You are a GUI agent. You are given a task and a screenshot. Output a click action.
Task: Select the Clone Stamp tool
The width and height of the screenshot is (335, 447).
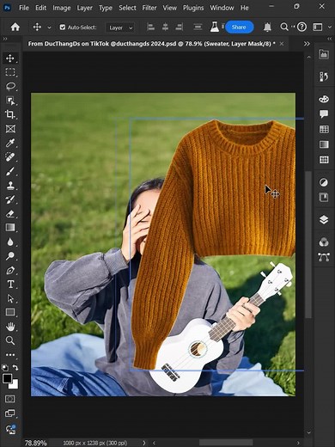pos(10,185)
